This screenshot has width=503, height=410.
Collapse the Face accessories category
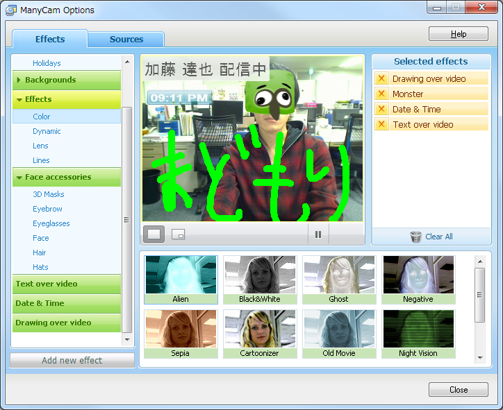(67, 177)
